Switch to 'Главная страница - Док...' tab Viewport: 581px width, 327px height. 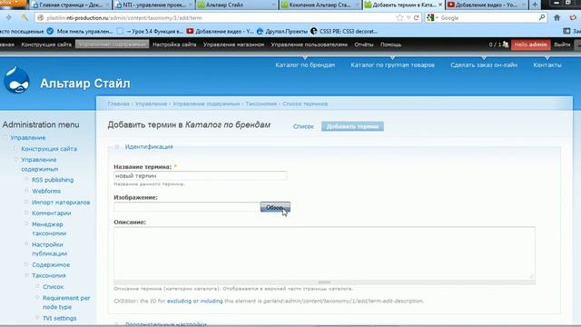[x=71, y=5]
